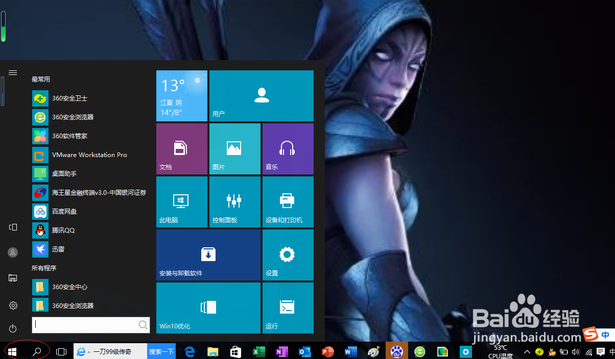The width and height of the screenshot is (615, 359).
Task: Click the Baidu paw icon on the taskbar
Action: point(397,351)
